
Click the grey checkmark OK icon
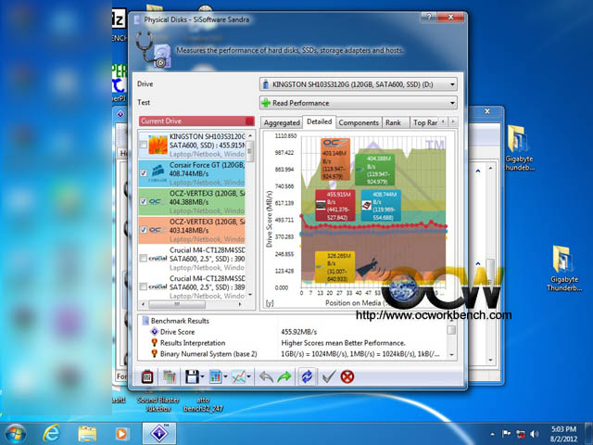329,376
